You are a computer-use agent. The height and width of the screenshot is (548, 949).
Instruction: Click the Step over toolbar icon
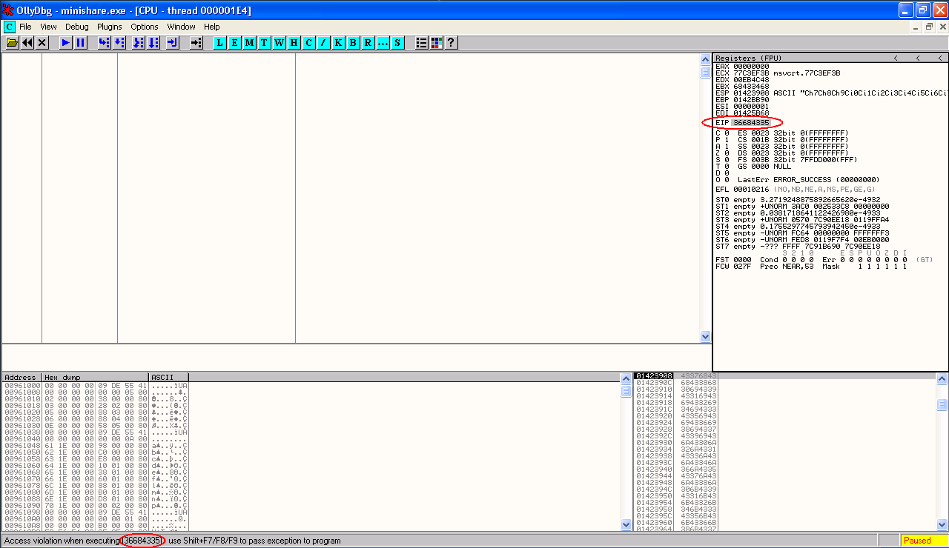tap(119, 43)
